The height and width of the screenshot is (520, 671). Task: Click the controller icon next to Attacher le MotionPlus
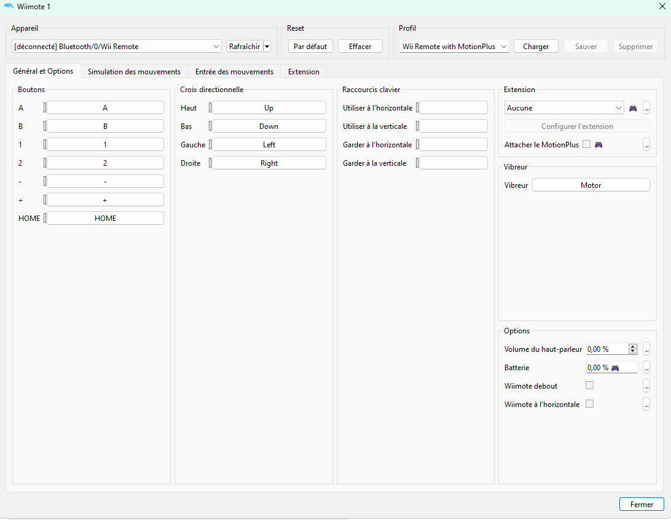tap(598, 145)
